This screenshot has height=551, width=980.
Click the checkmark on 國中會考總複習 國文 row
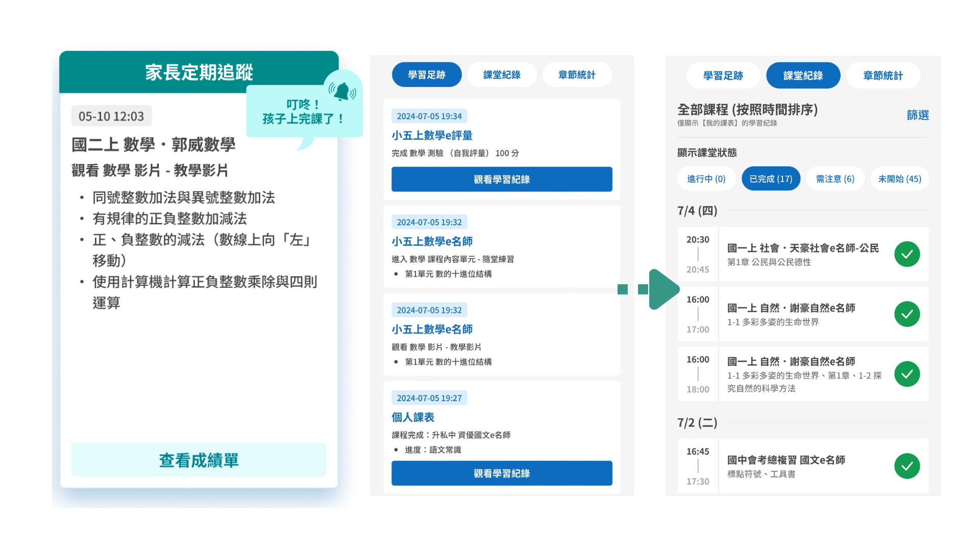tap(907, 465)
